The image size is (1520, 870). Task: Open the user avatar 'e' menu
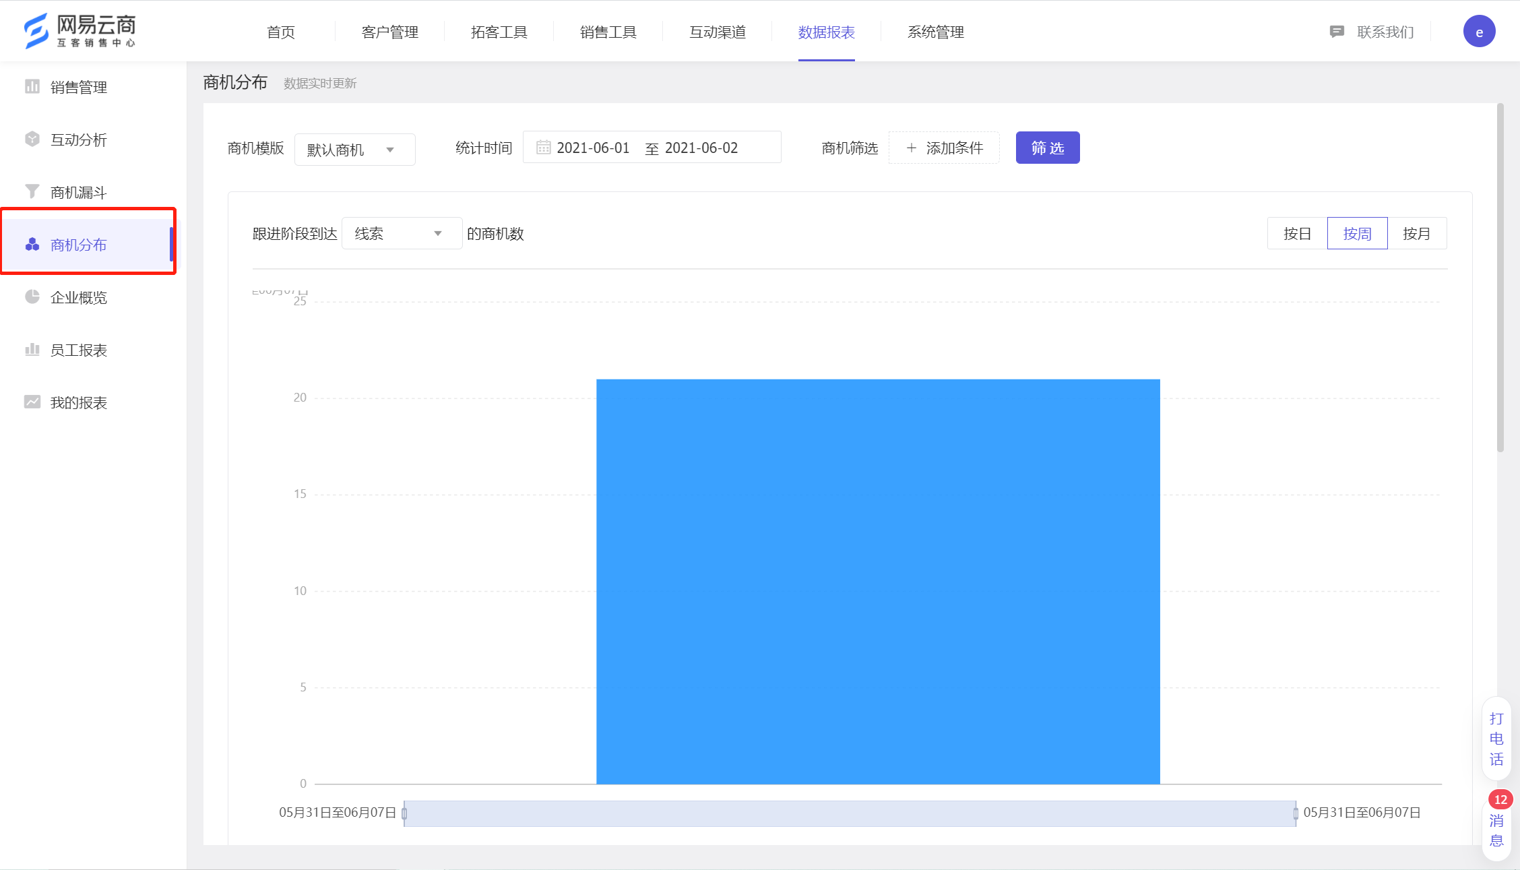tap(1479, 32)
